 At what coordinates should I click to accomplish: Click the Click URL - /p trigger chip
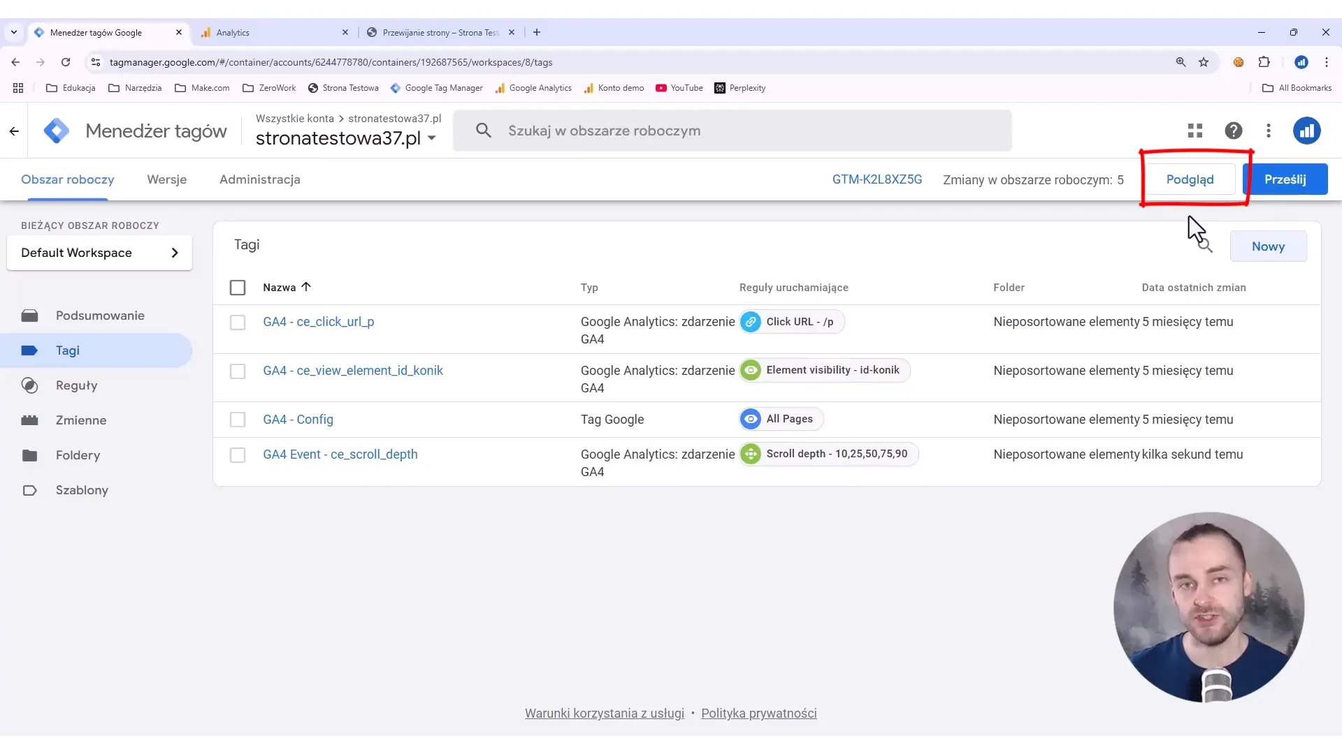[x=792, y=322]
